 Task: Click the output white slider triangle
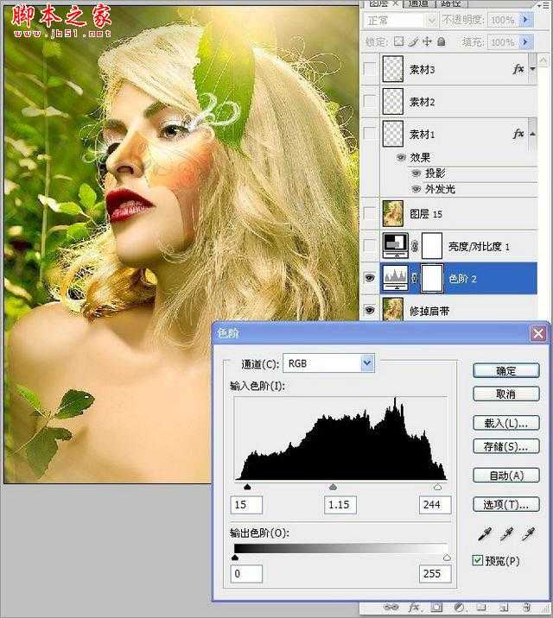coord(447,558)
